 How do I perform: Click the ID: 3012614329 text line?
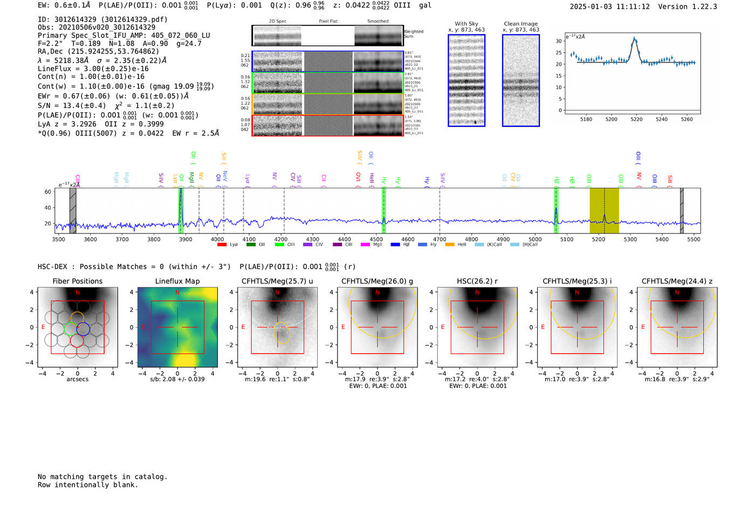(x=102, y=19)
